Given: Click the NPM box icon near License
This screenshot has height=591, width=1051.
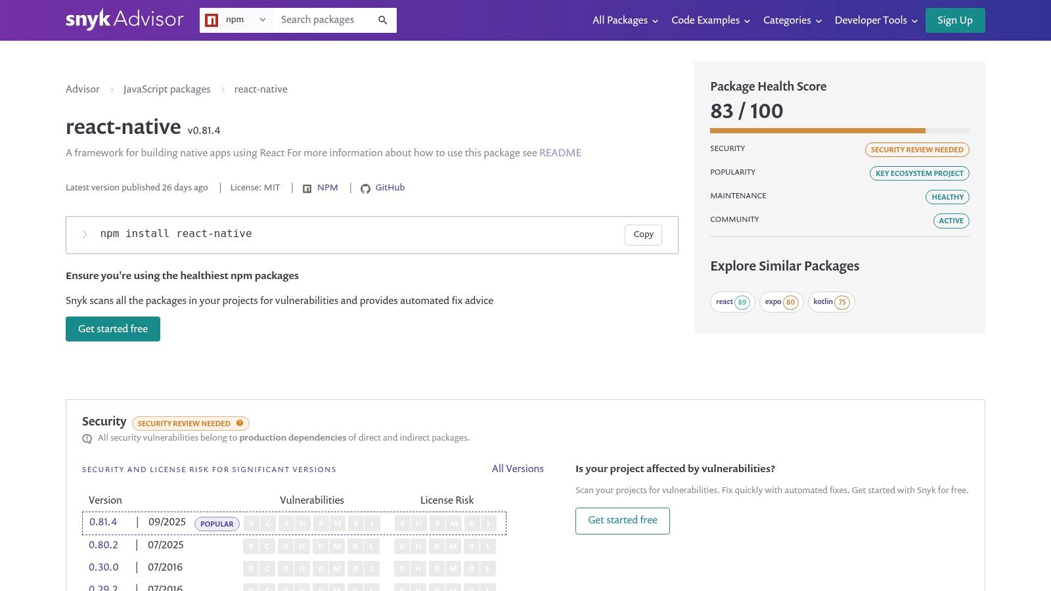Looking at the screenshot, I should tap(307, 188).
